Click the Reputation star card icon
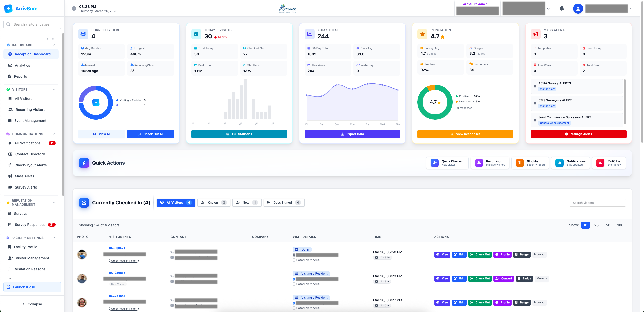The image size is (644, 312). 422,34
